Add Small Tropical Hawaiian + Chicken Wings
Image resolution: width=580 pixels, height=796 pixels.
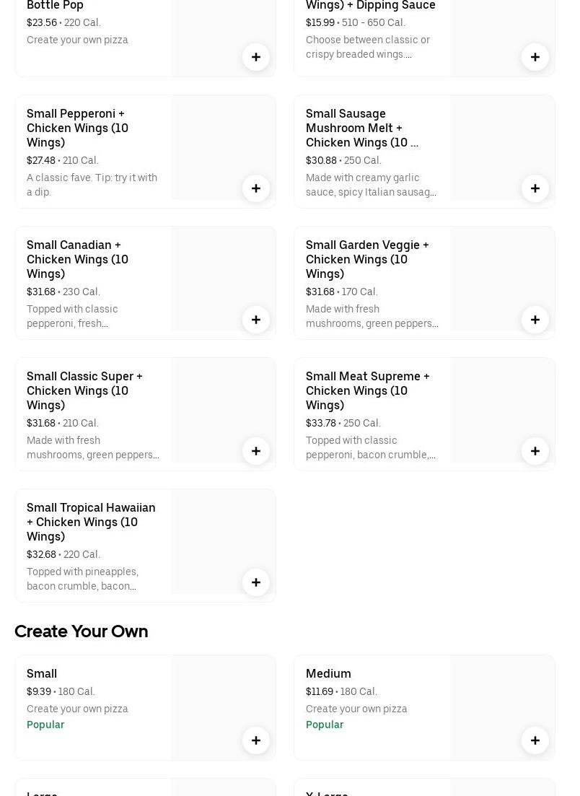point(256,582)
